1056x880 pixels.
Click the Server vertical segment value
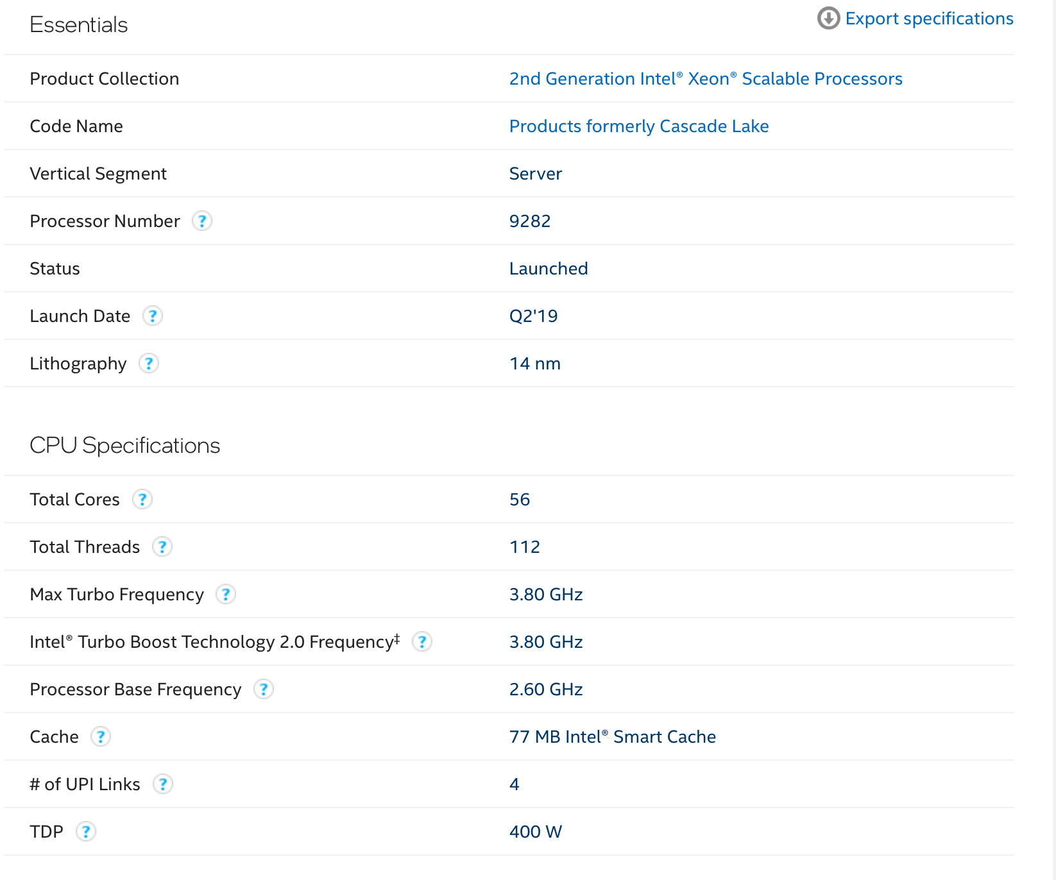(536, 174)
